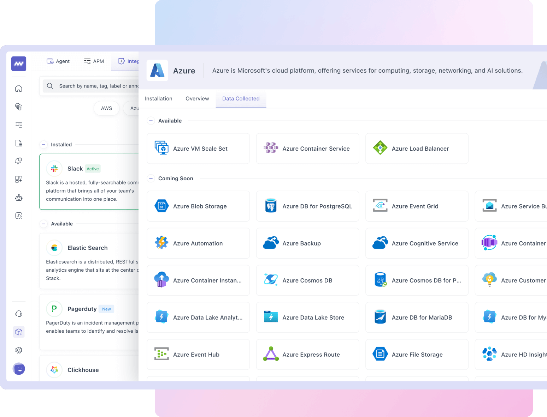The height and width of the screenshot is (417, 547).
Task: Open the APM tab
Action: (94, 61)
